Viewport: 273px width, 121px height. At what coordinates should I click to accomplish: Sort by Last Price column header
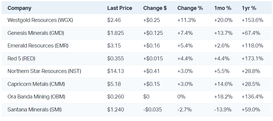click(x=120, y=8)
